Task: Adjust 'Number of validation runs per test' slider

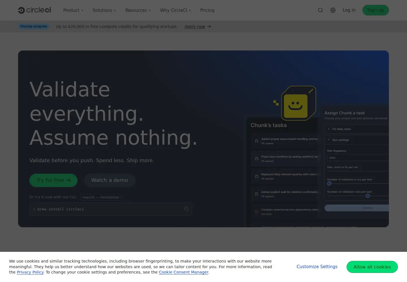Action: click(368, 196)
